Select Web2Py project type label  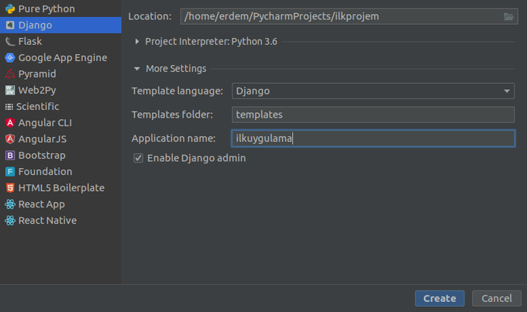coord(37,91)
